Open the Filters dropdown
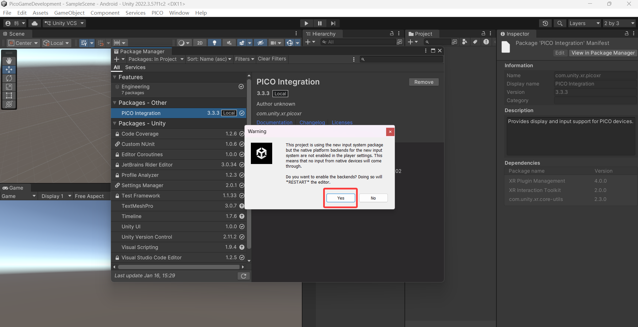 point(245,59)
